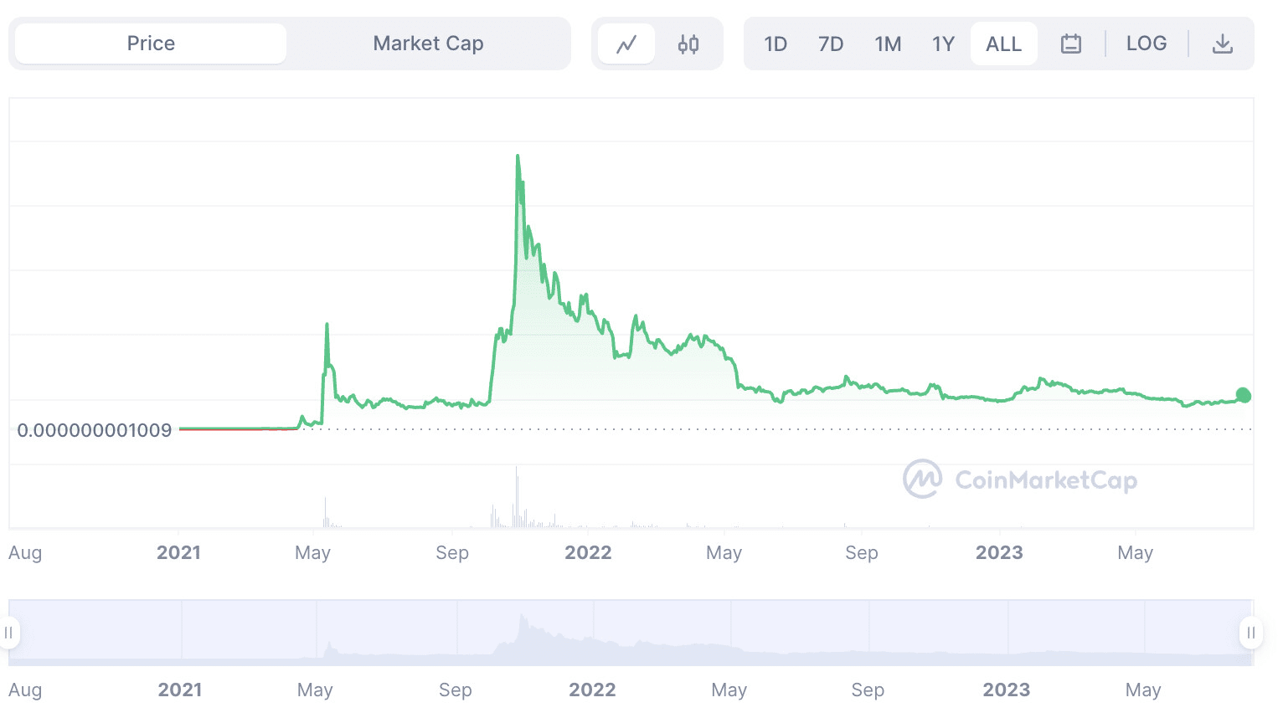Image resolution: width=1278 pixels, height=718 pixels.
Task: Switch to candlestick chart view
Action: pos(688,43)
